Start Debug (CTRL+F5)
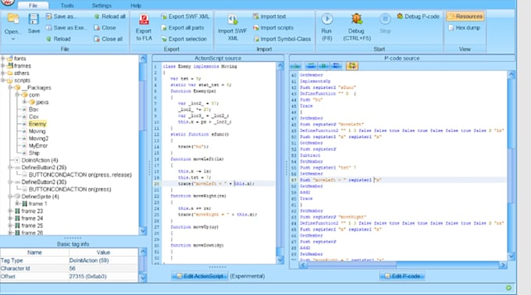The width and height of the screenshot is (531, 295). point(357,27)
